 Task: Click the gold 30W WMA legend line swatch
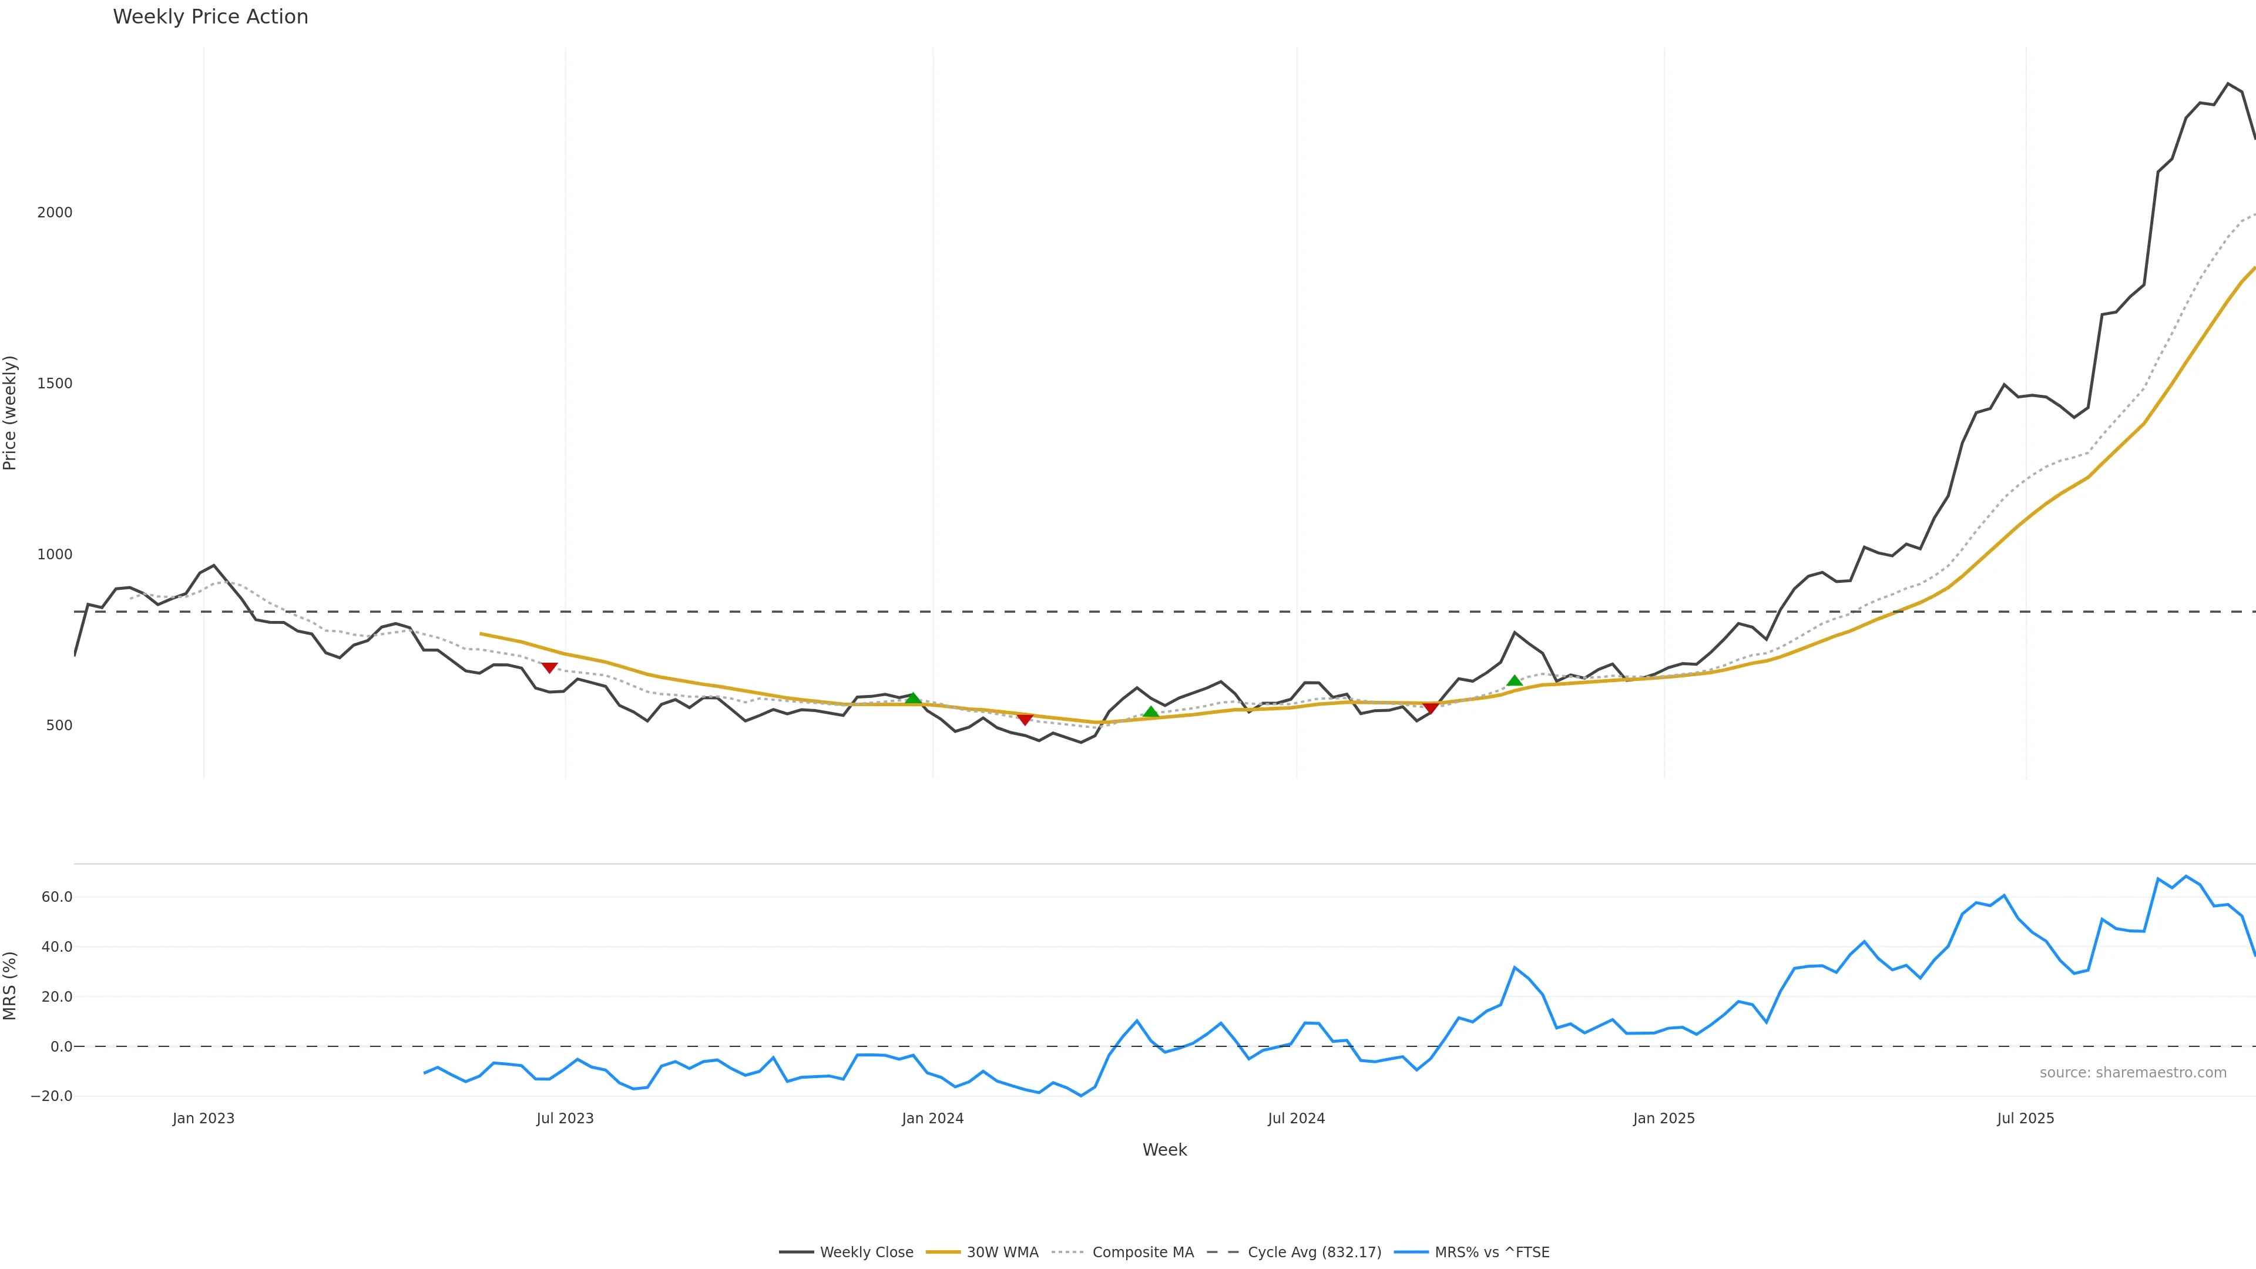(943, 1253)
